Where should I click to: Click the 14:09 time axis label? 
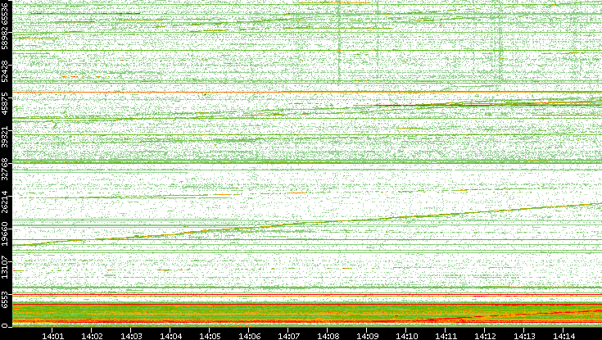(x=367, y=337)
